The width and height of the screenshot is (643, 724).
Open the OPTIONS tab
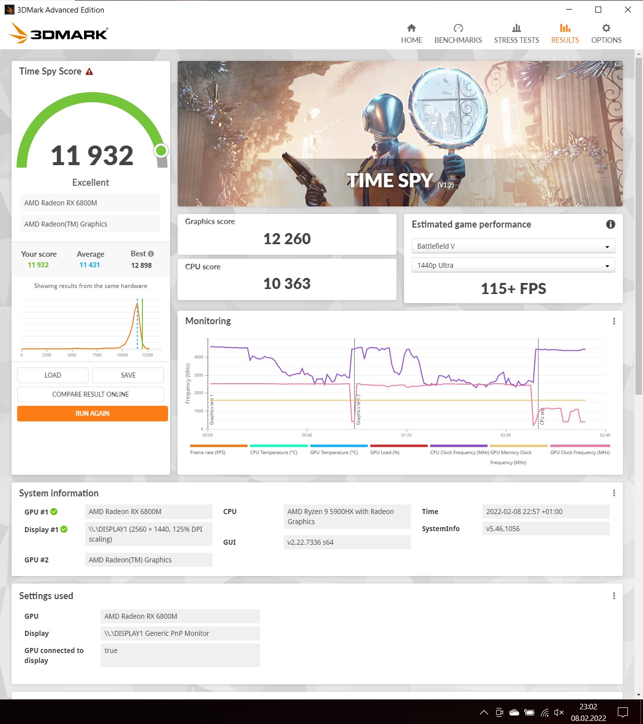point(606,34)
